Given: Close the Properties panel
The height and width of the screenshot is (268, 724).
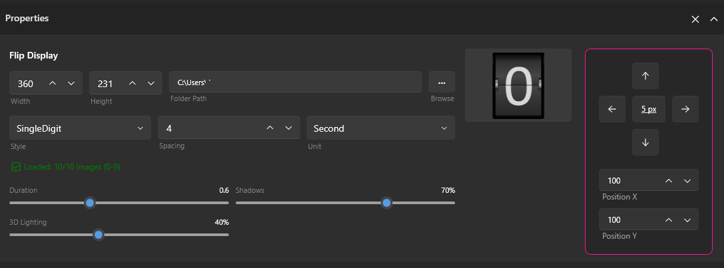Looking at the screenshot, I should [x=695, y=19].
